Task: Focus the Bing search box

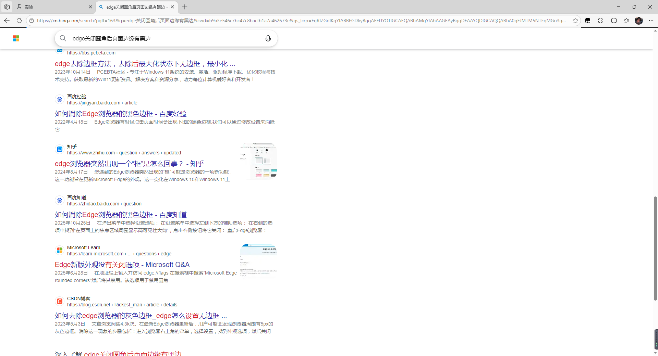Action: pos(166,38)
